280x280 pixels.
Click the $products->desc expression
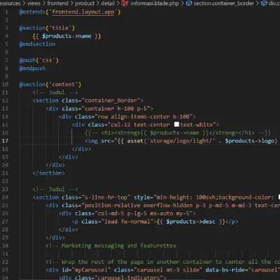[x=190, y=222]
